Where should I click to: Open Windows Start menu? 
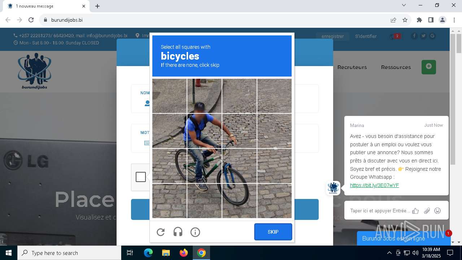(x=9, y=253)
